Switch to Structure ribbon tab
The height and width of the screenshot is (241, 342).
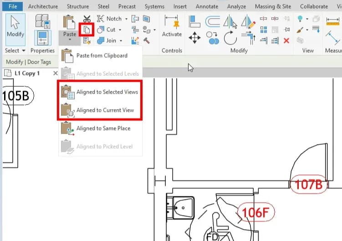78,6
